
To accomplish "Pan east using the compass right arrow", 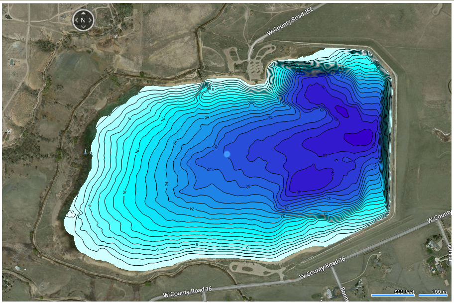I will tap(91, 20).
